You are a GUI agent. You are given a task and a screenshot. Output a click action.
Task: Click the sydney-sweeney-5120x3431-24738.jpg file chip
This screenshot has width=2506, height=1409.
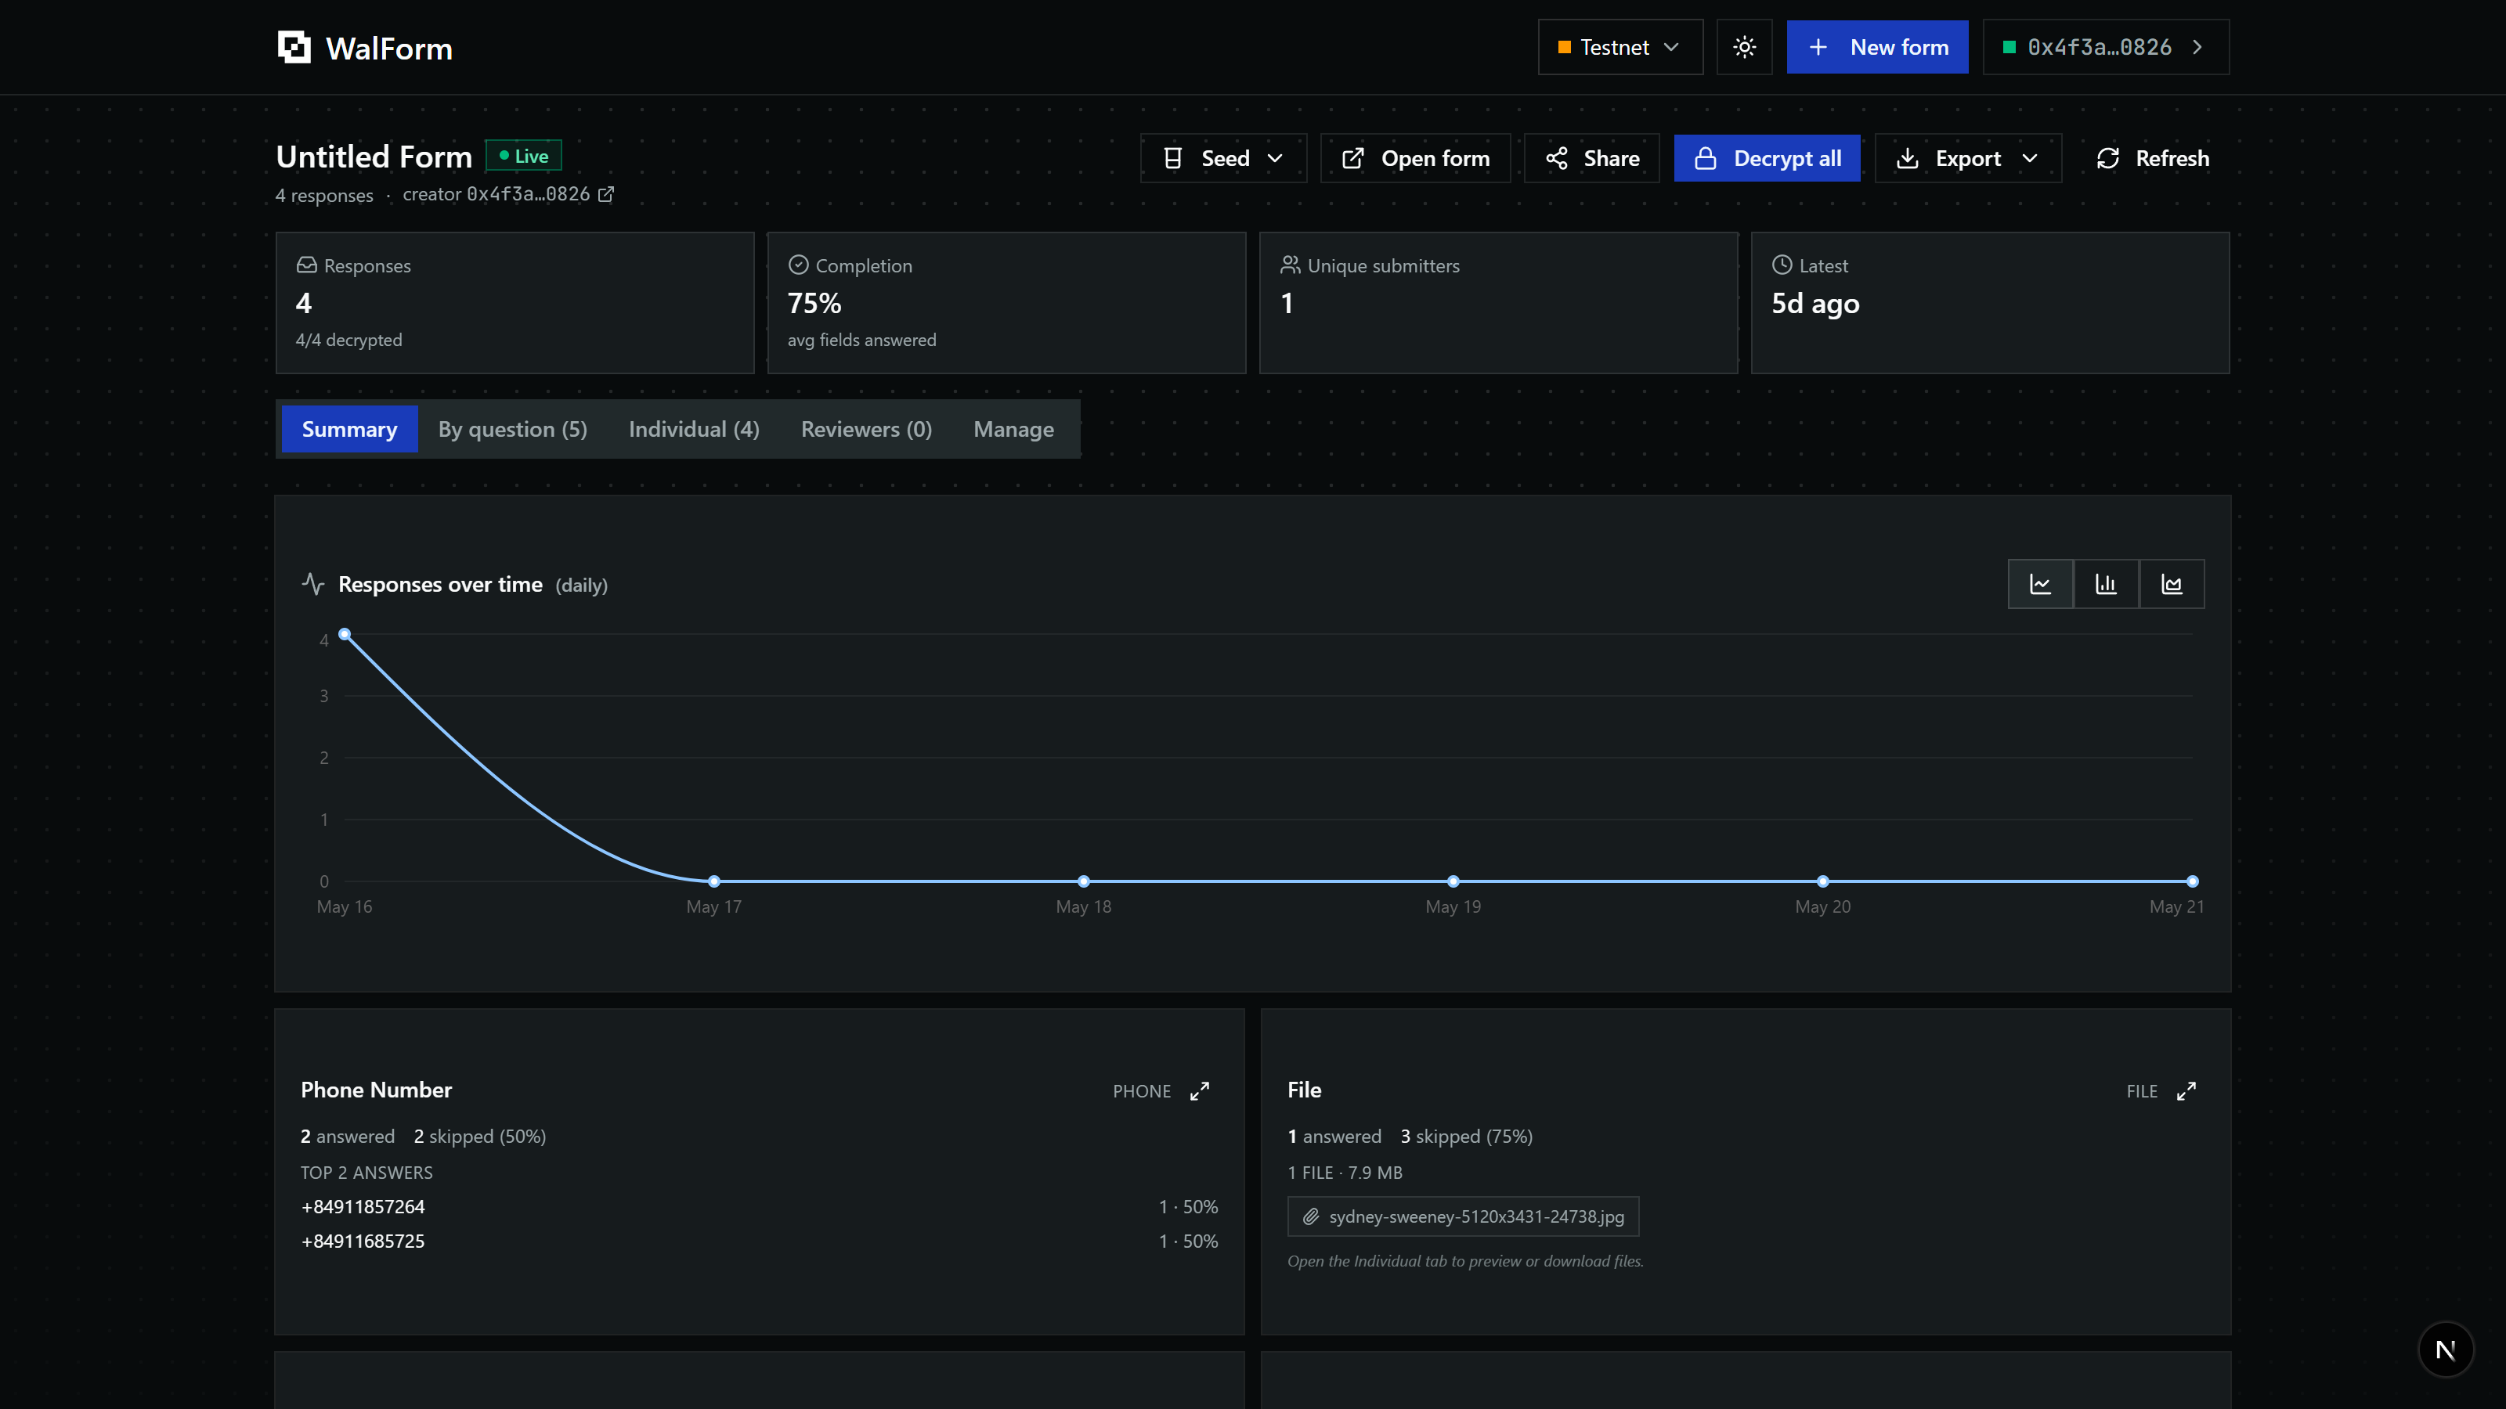(x=1463, y=1216)
